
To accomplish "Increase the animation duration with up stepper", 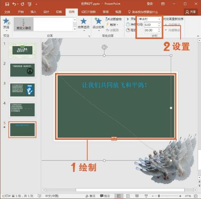I will point(159,24).
